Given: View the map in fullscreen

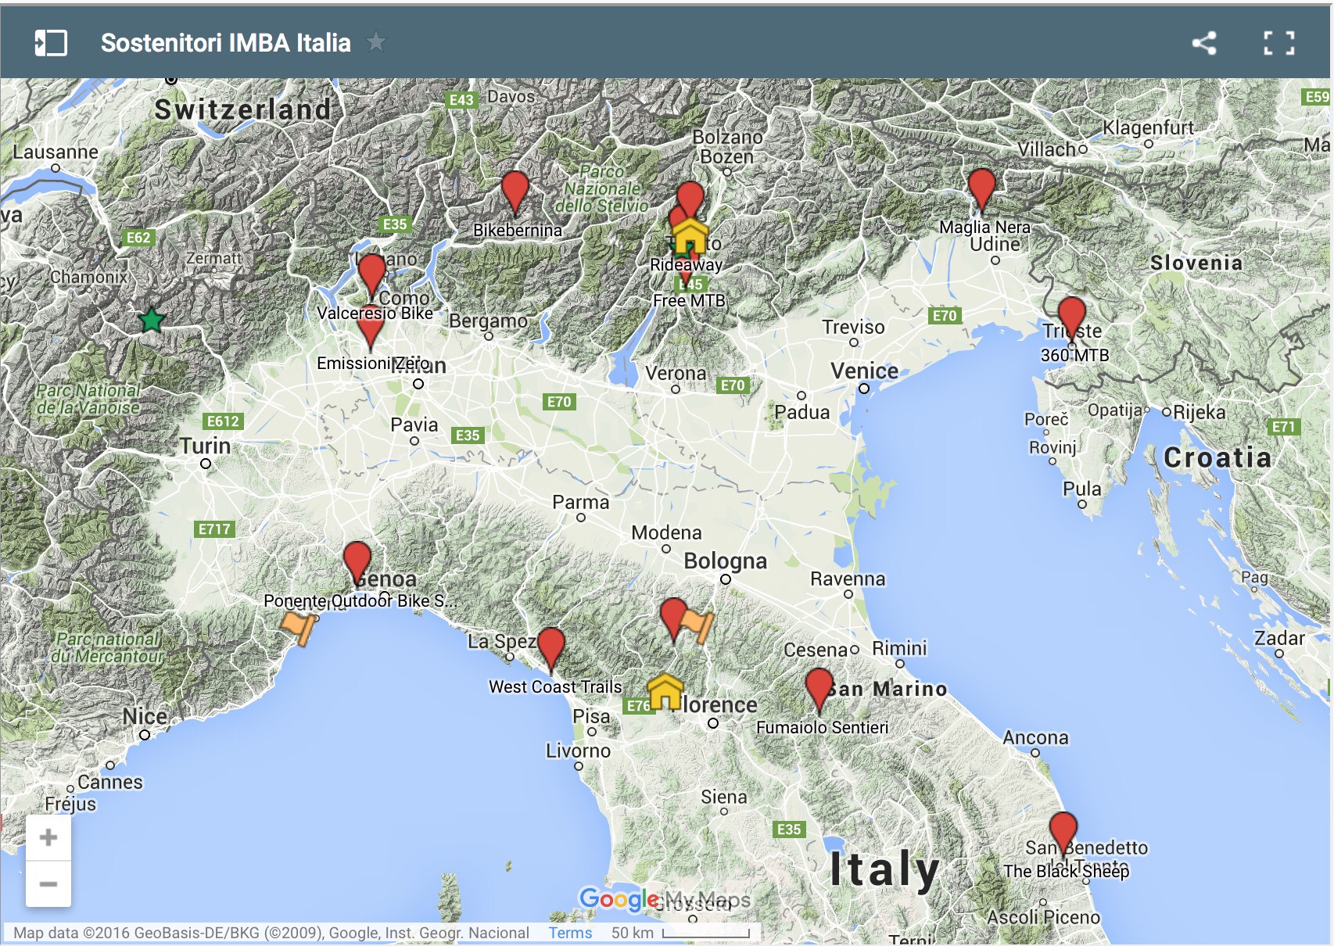Looking at the screenshot, I should pos(1279,43).
